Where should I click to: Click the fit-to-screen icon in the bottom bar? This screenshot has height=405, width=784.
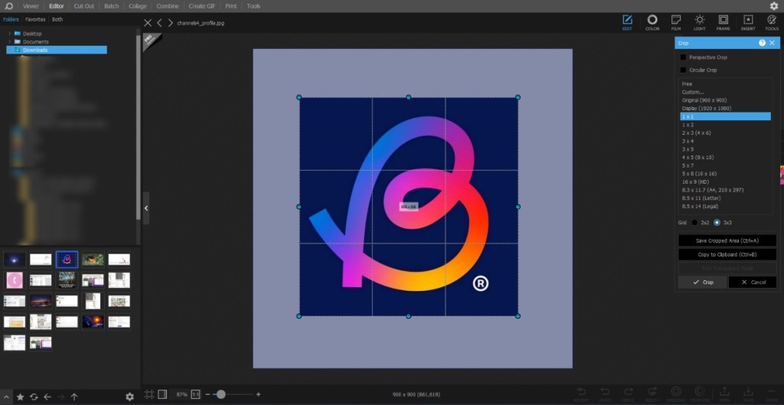(x=149, y=394)
